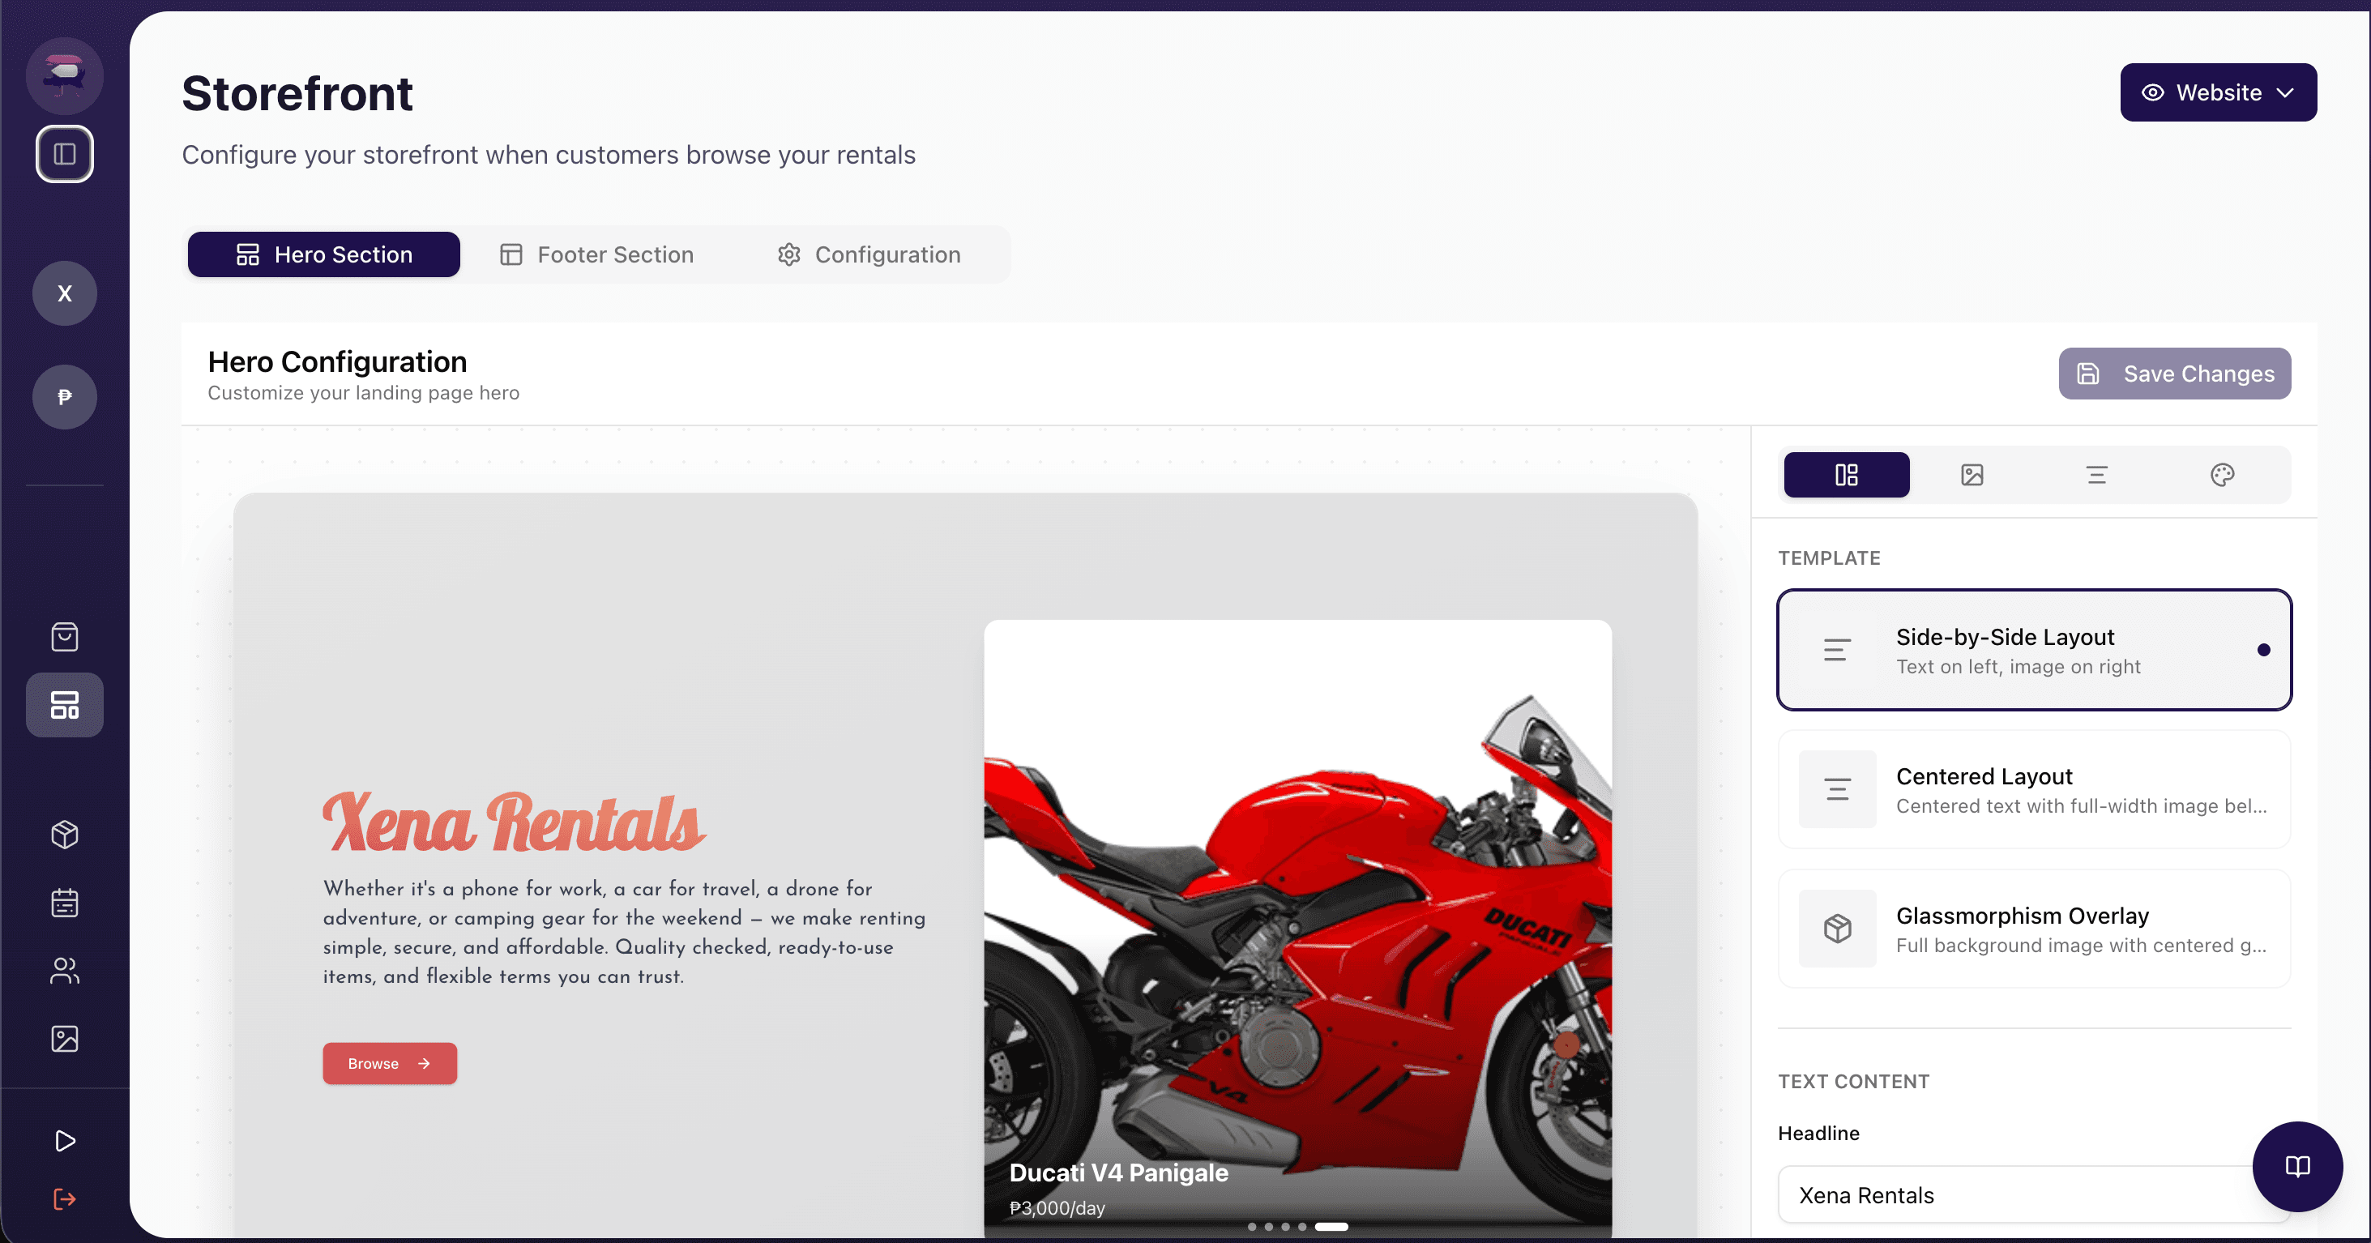
Task: Switch to the Hero Section tab
Action: pyautogui.click(x=324, y=254)
